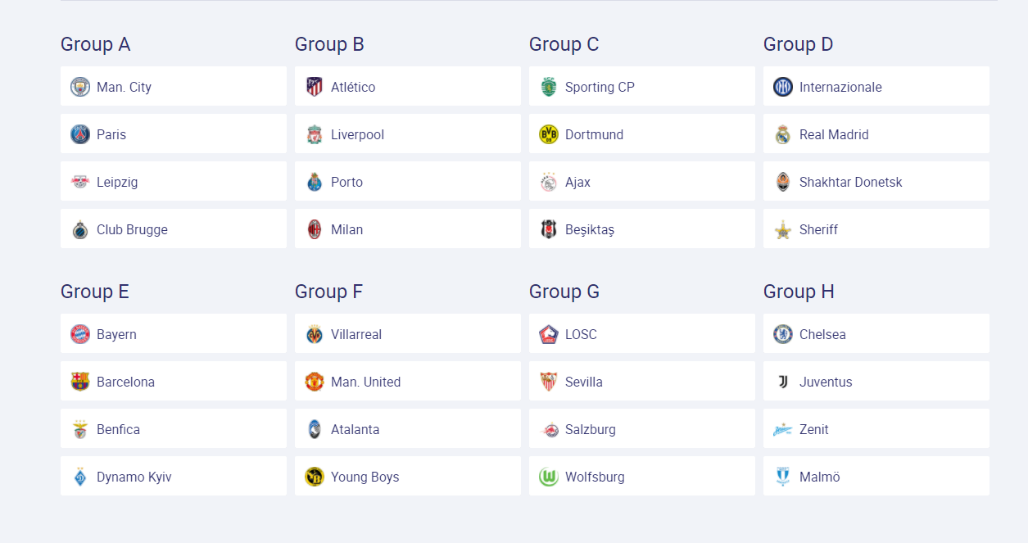Click the Manchester City crest icon
Viewport: 1028px width, 543px height.
point(79,87)
